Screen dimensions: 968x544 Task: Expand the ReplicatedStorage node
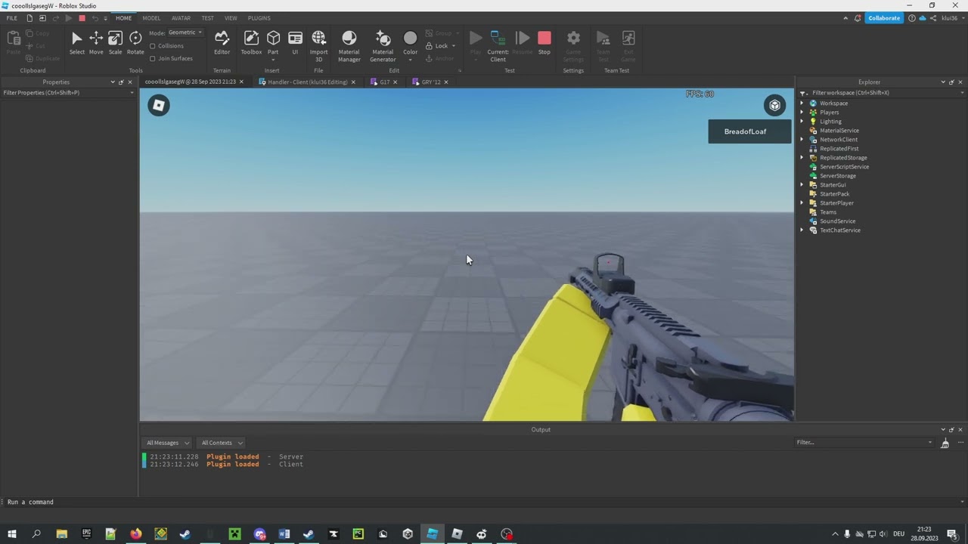(802, 158)
